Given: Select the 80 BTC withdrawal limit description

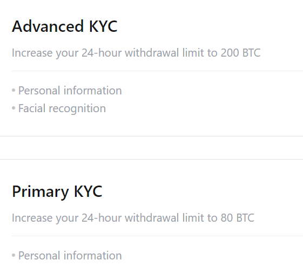Looking at the screenshot, I should 133,218.
